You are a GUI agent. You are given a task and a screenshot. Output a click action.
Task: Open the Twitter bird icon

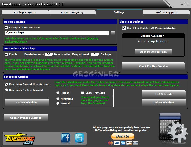point(79,138)
